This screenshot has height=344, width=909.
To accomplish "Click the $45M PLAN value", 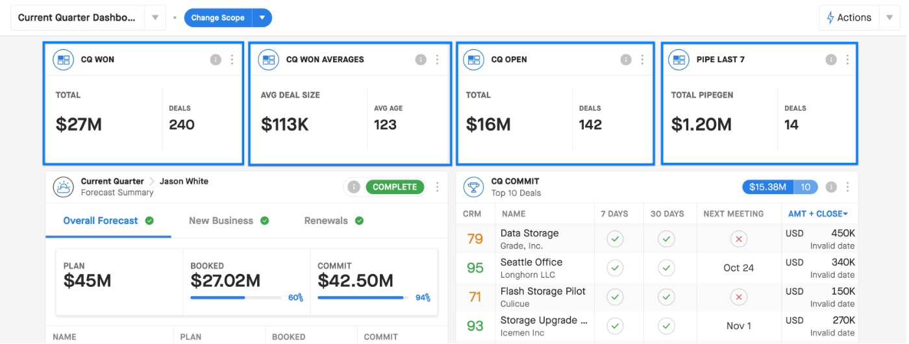I will tap(87, 280).
